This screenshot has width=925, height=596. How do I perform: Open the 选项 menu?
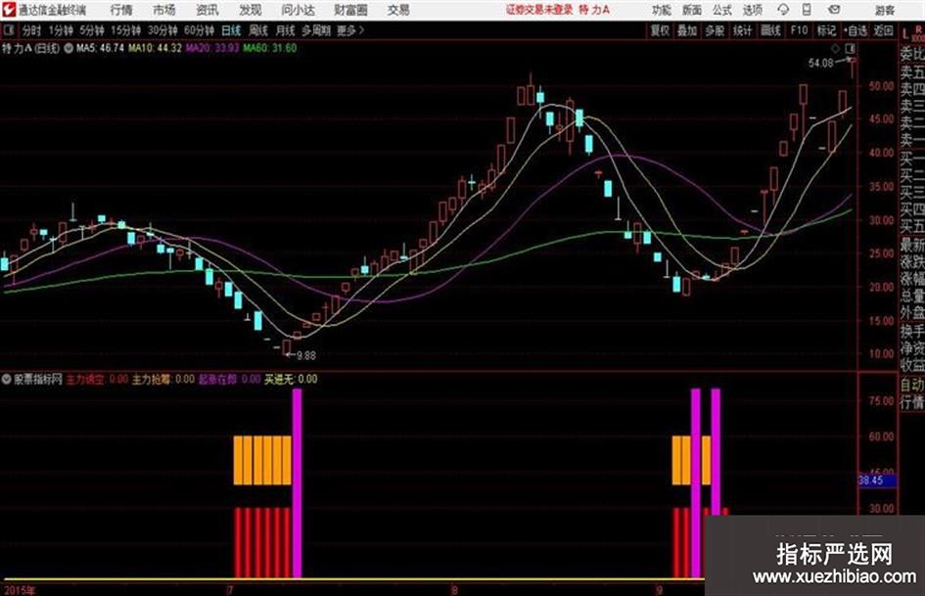752,10
